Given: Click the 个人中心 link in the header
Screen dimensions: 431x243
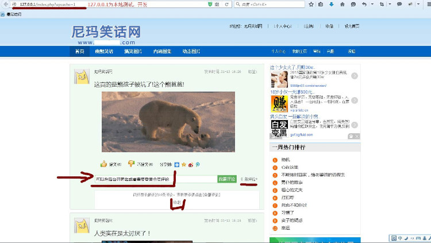Looking at the screenshot, I should 283,26.
